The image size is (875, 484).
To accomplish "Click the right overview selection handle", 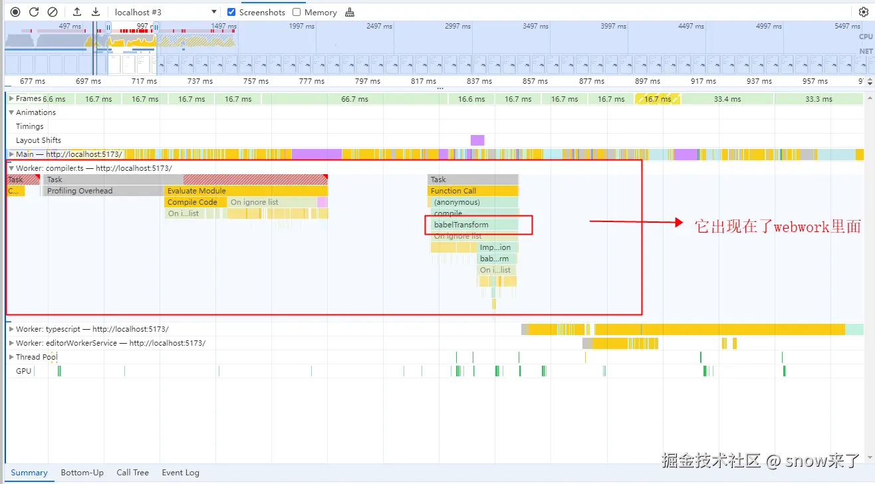I will [x=156, y=27].
